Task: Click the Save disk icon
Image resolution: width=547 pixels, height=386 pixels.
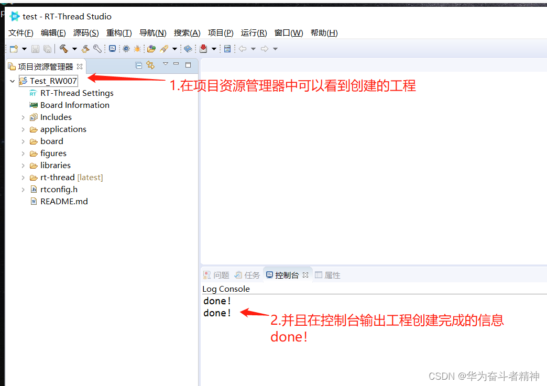Action: pyautogui.click(x=35, y=49)
